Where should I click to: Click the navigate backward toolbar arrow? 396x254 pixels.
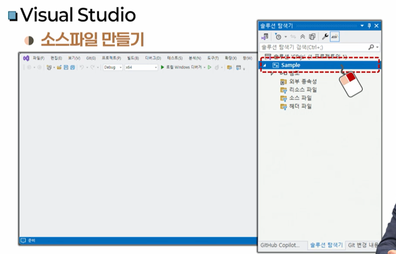[29, 67]
